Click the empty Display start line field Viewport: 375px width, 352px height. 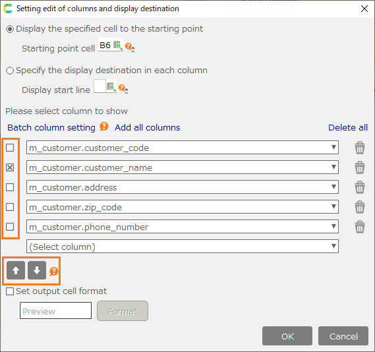[x=100, y=86]
